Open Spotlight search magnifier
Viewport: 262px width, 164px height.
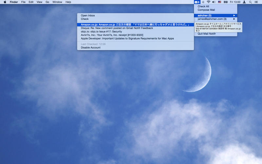pyautogui.click(x=251, y=2)
